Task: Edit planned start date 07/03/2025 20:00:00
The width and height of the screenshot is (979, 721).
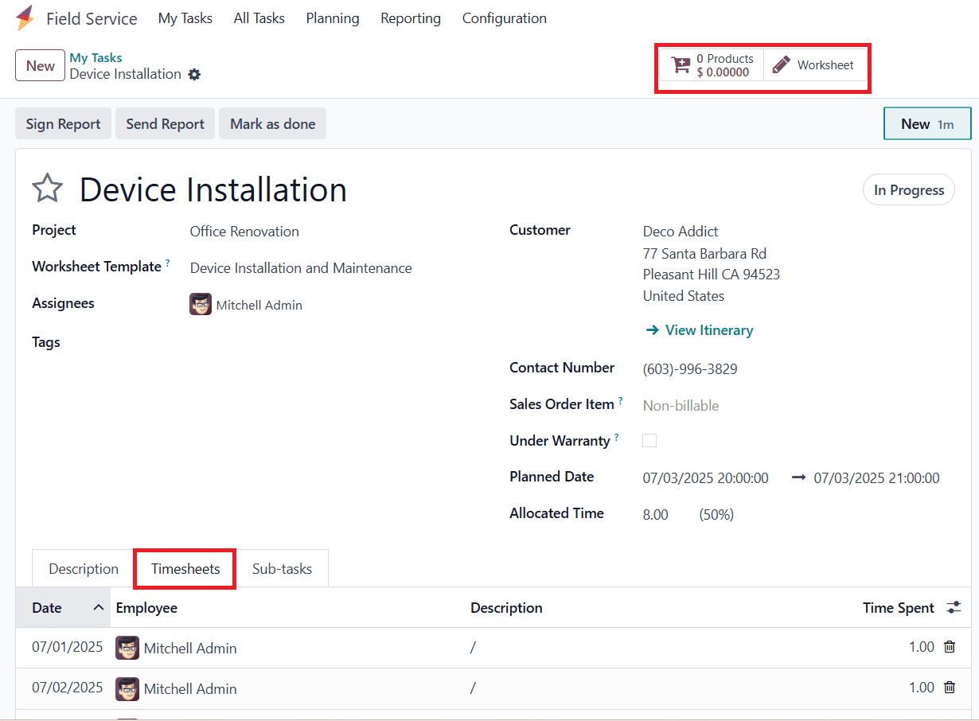Action: pyautogui.click(x=706, y=478)
